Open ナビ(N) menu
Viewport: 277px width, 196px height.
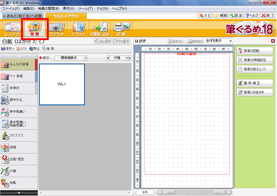(102, 8)
